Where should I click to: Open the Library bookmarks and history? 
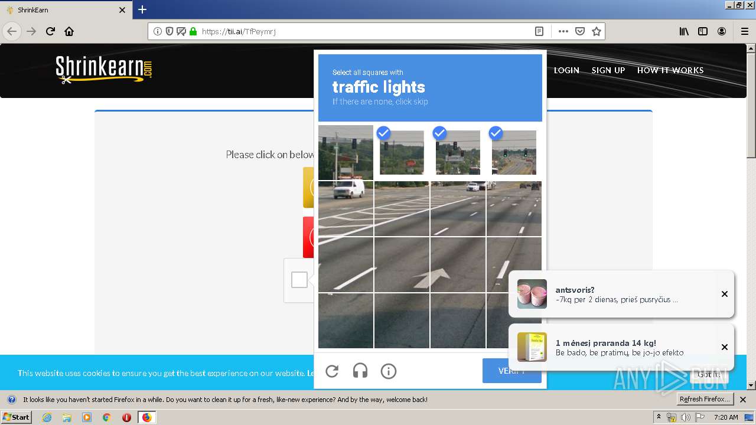[684, 31]
